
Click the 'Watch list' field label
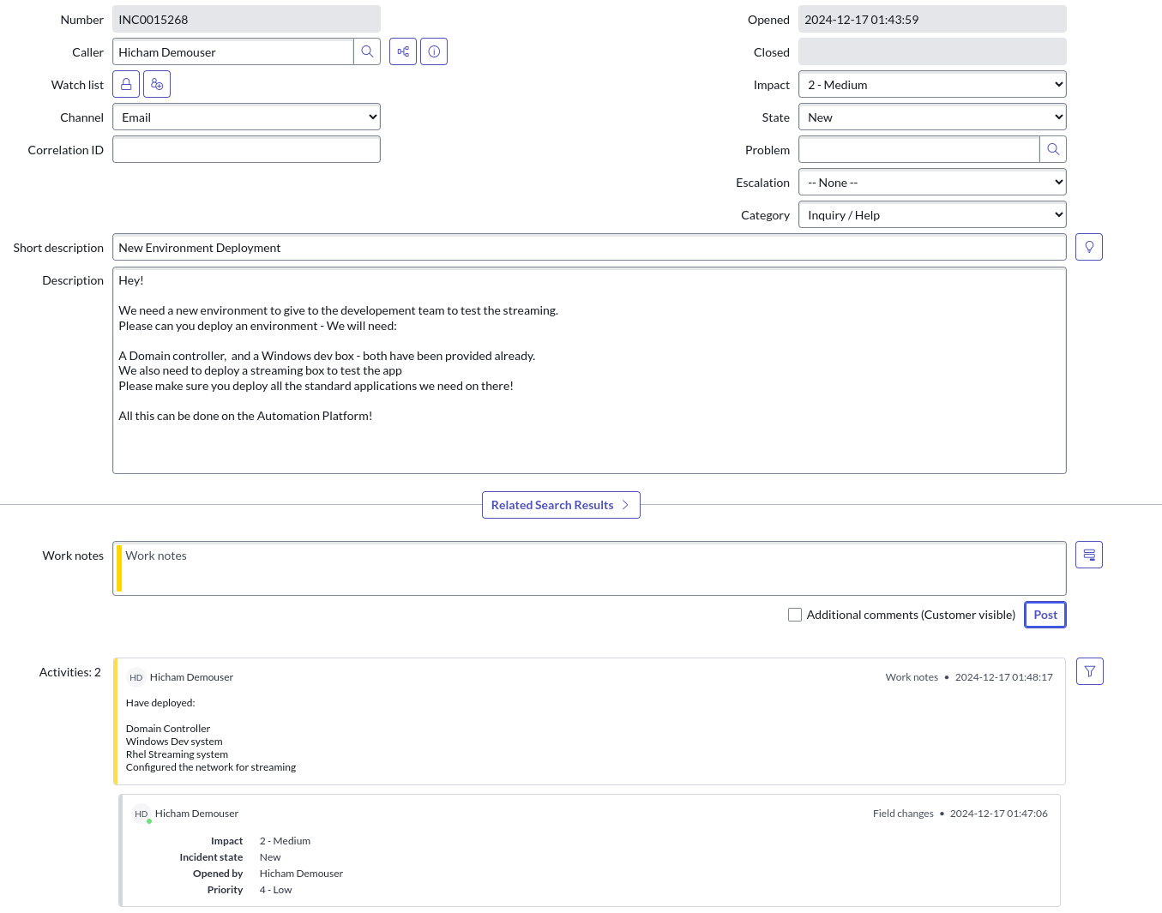click(x=77, y=85)
